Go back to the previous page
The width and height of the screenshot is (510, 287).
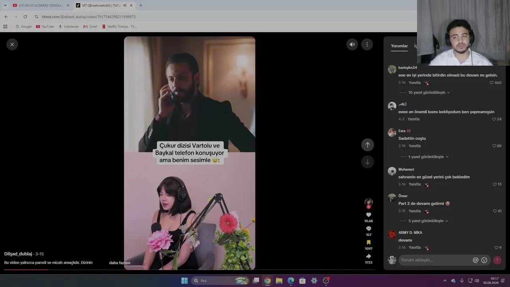pos(6,17)
